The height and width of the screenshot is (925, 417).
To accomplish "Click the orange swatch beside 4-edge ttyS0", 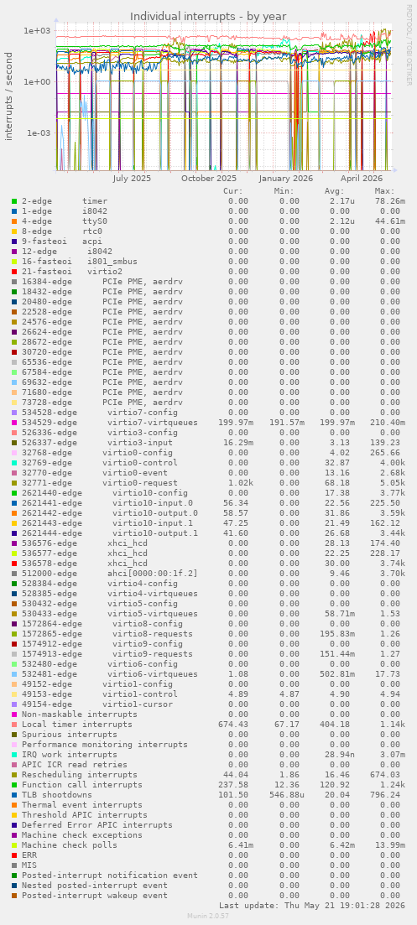I will tap(14, 221).
